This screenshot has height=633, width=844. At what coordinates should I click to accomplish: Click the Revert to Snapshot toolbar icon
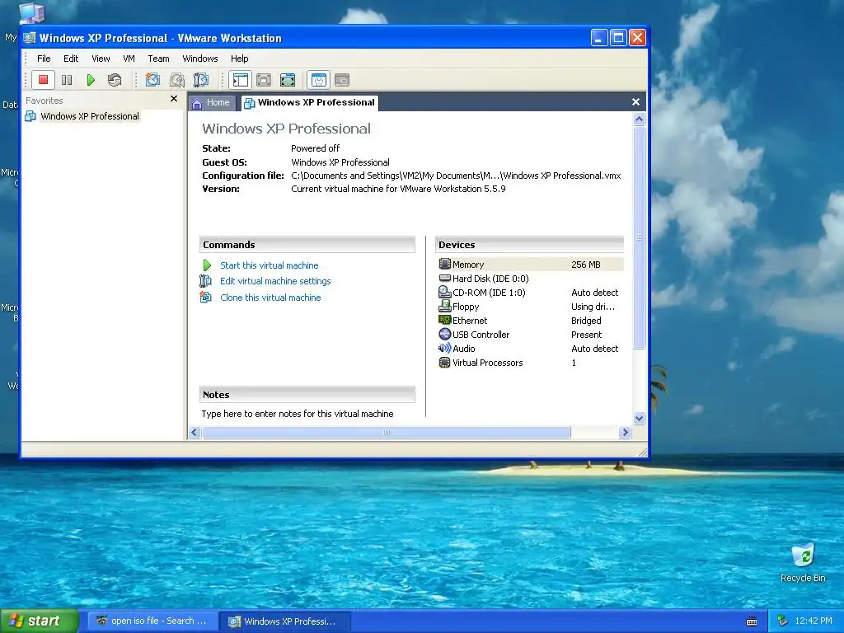click(177, 80)
